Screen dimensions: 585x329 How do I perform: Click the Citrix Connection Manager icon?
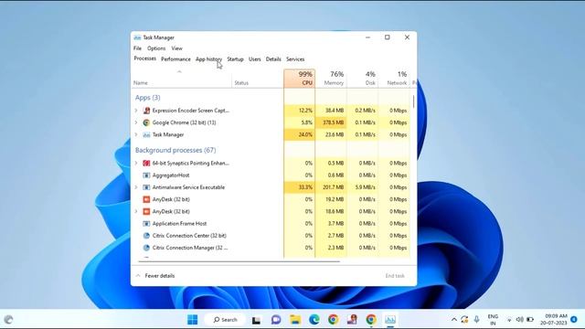(x=146, y=248)
